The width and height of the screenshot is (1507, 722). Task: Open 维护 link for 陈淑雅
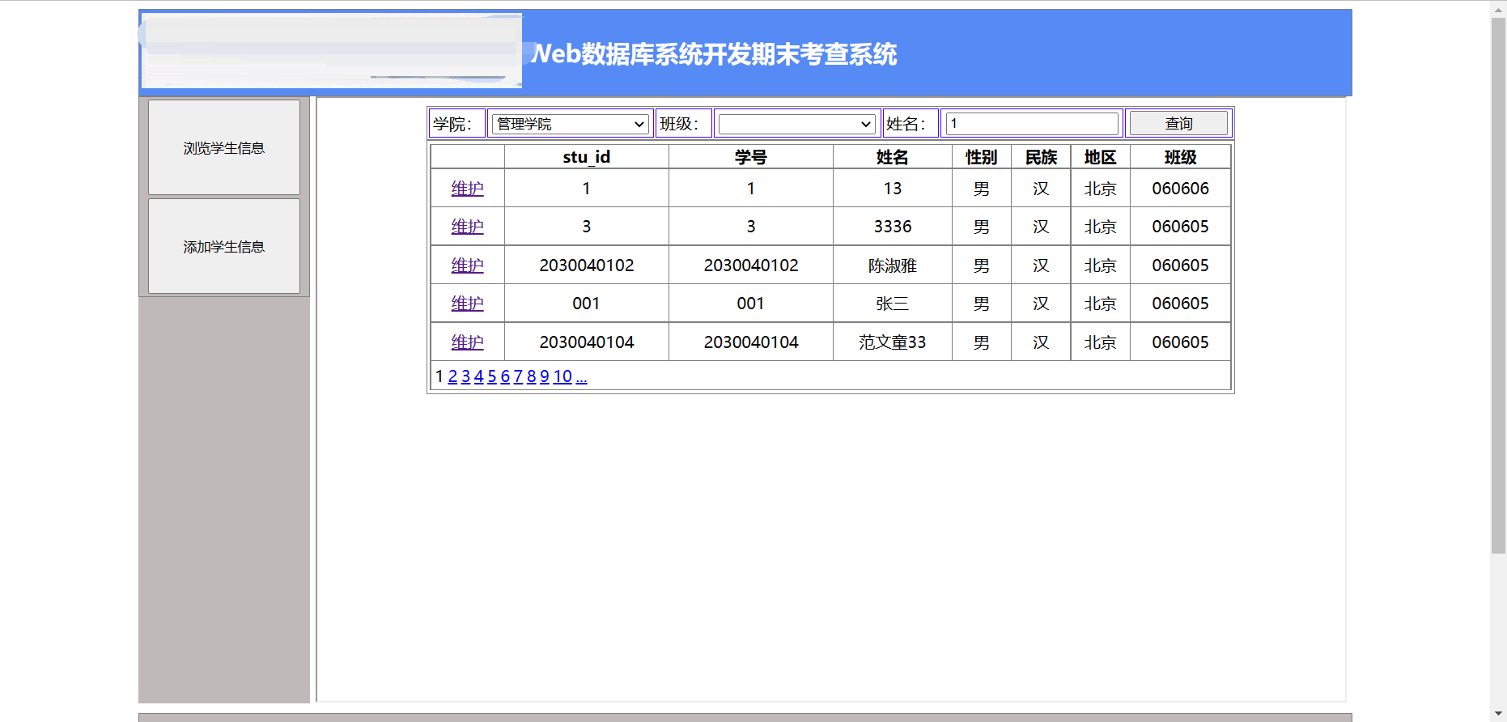click(467, 265)
